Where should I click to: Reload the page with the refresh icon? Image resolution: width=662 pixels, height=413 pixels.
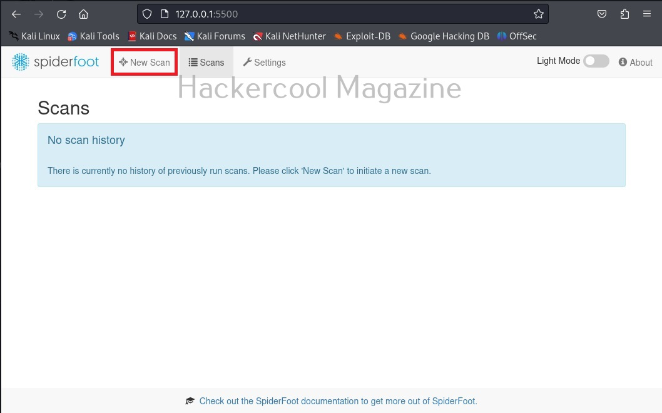pos(61,14)
